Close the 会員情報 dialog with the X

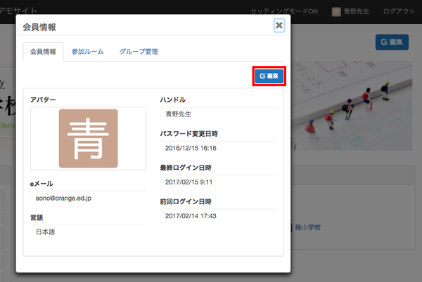[x=279, y=25]
